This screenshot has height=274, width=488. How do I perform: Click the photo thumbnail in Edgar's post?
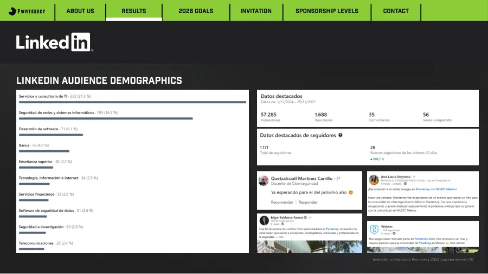tap(310, 246)
